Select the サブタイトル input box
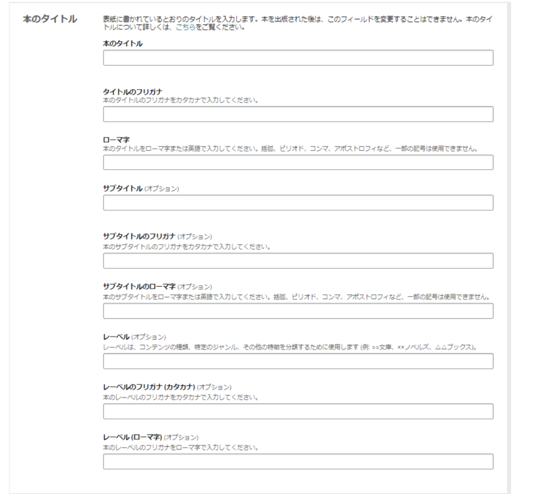 coord(298,203)
